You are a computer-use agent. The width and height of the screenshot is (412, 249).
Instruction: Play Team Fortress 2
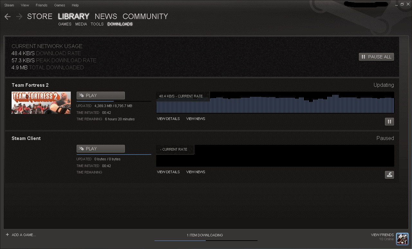[101, 95]
